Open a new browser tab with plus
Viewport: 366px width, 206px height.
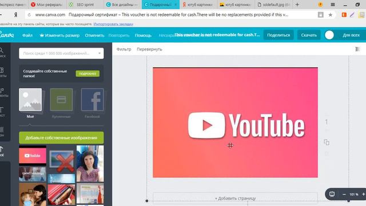297,5
